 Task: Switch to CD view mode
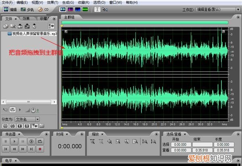click(43, 9)
